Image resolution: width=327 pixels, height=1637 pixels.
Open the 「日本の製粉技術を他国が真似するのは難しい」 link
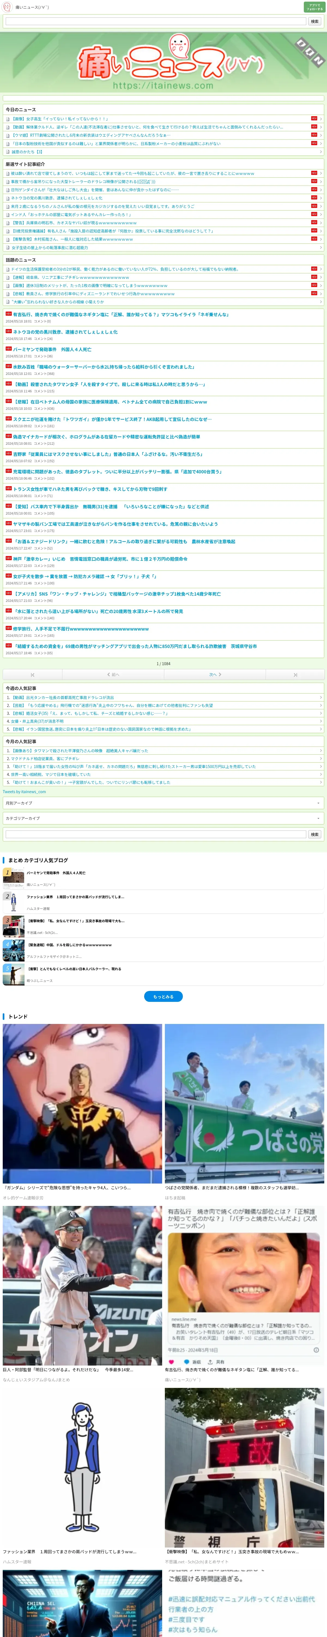tap(116, 143)
